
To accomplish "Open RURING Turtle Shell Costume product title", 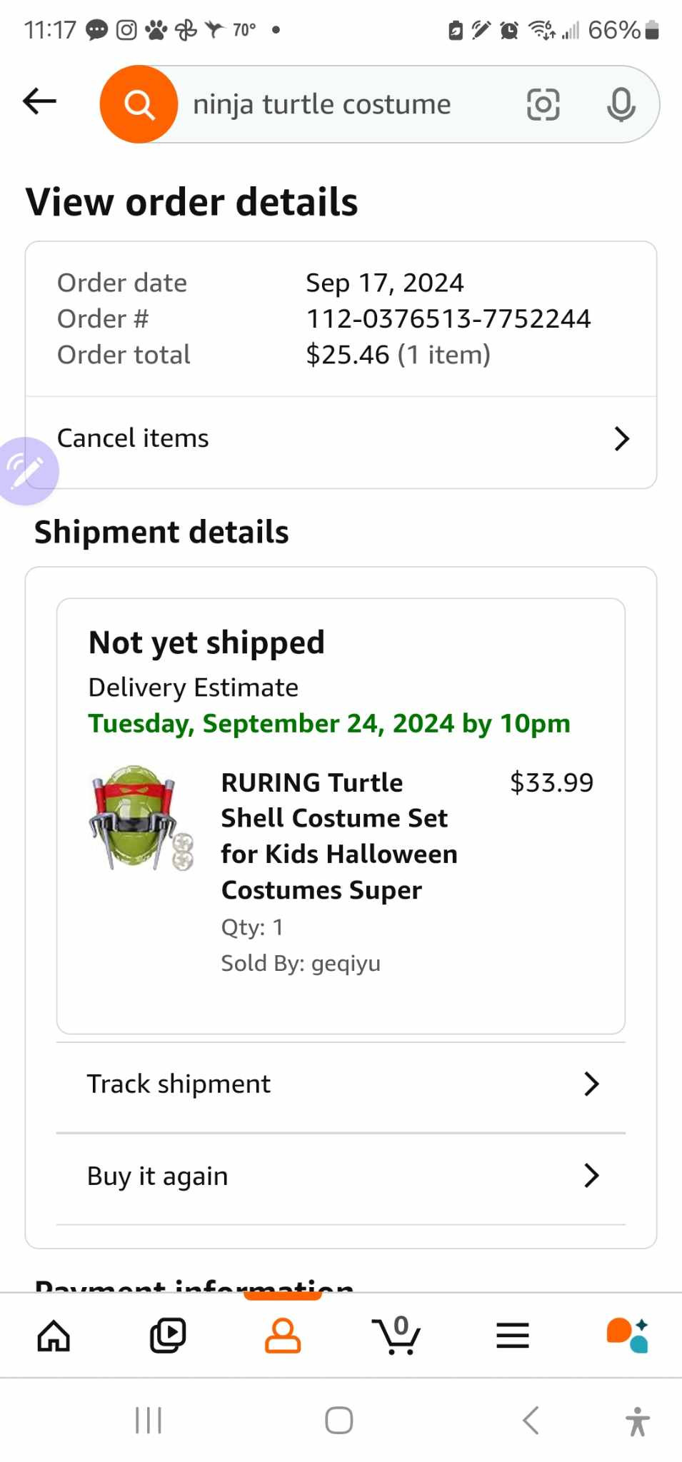I will [x=339, y=836].
